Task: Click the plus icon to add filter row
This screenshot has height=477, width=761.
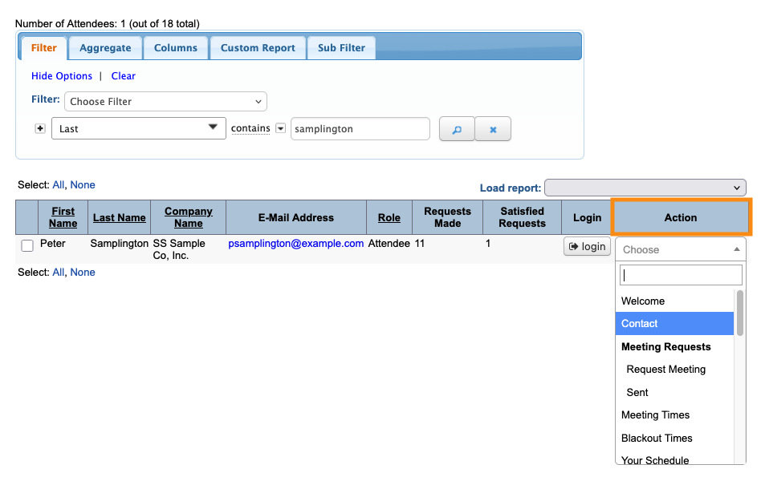Action: pos(40,128)
